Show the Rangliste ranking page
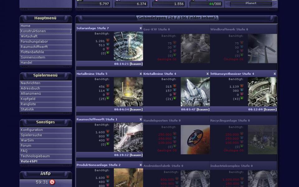Viewport: 299px width, 187px height. [46, 104]
